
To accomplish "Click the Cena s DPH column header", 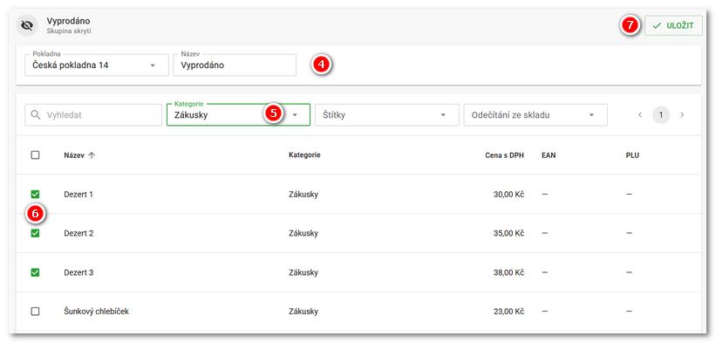I will 505,155.
